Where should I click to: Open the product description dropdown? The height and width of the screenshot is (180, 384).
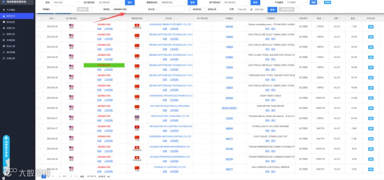coord(297,3)
